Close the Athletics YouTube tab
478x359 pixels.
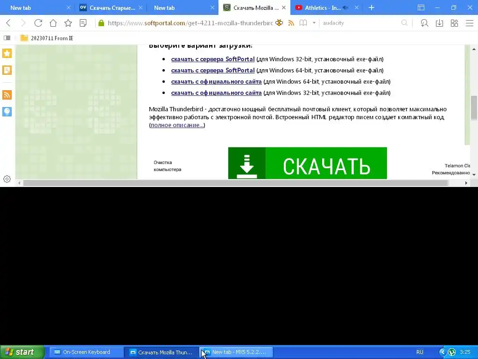point(357,7)
